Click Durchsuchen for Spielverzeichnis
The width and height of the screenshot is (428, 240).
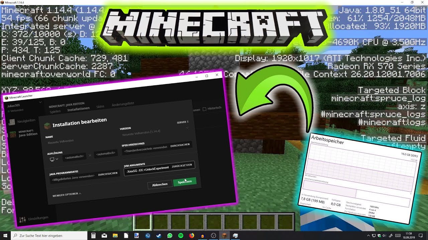[180, 145]
